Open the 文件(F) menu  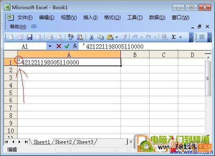tap(25, 18)
